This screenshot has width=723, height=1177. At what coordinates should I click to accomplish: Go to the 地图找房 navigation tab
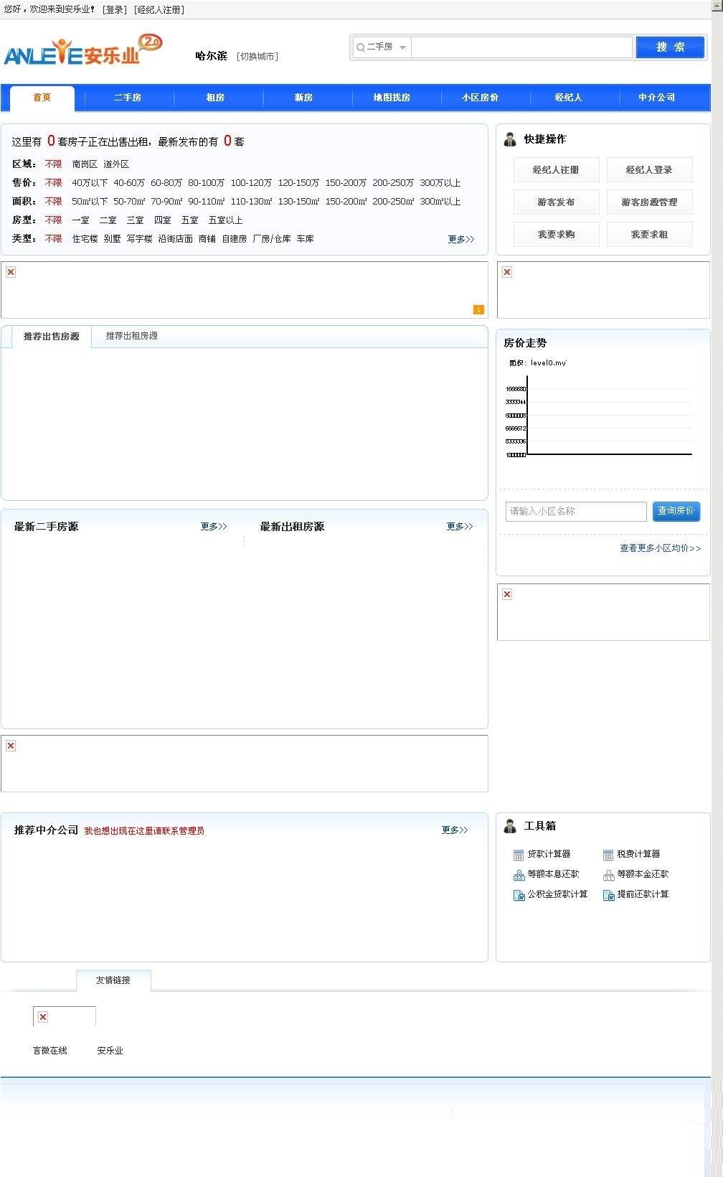pos(392,98)
